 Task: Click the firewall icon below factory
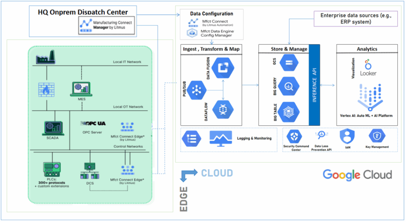tap(46, 90)
